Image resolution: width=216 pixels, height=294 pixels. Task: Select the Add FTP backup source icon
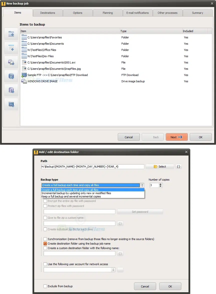click(11, 104)
